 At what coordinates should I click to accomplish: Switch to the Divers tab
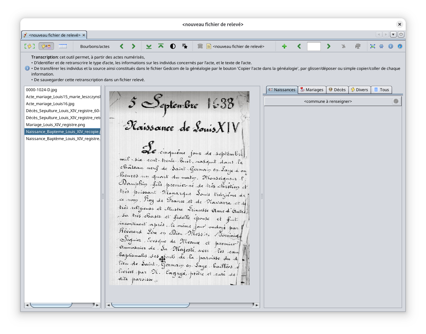[359, 90]
